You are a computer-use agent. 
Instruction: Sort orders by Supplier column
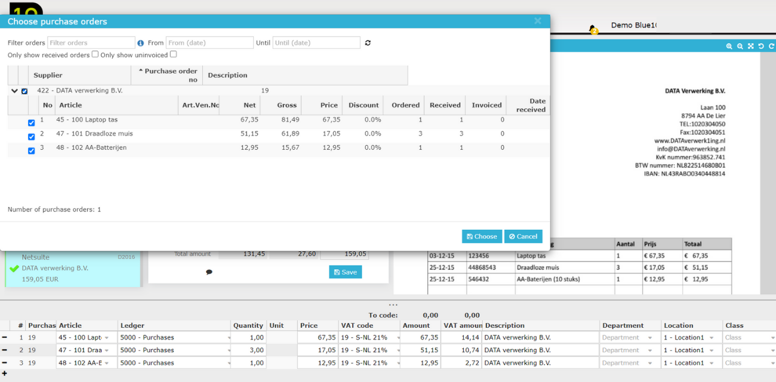click(80, 75)
